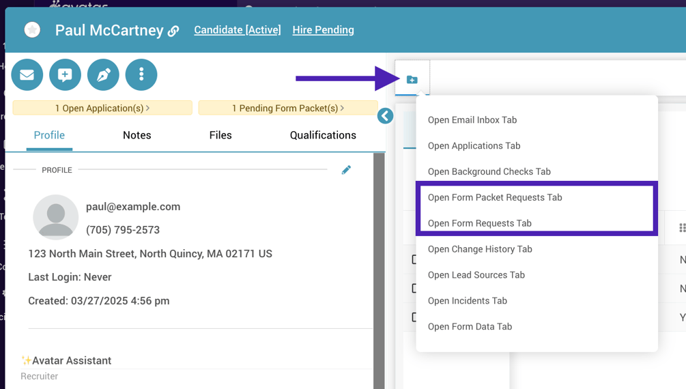The image size is (686, 389).
Task: Click the phone number (705) 795-2573
Action: point(123,230)
